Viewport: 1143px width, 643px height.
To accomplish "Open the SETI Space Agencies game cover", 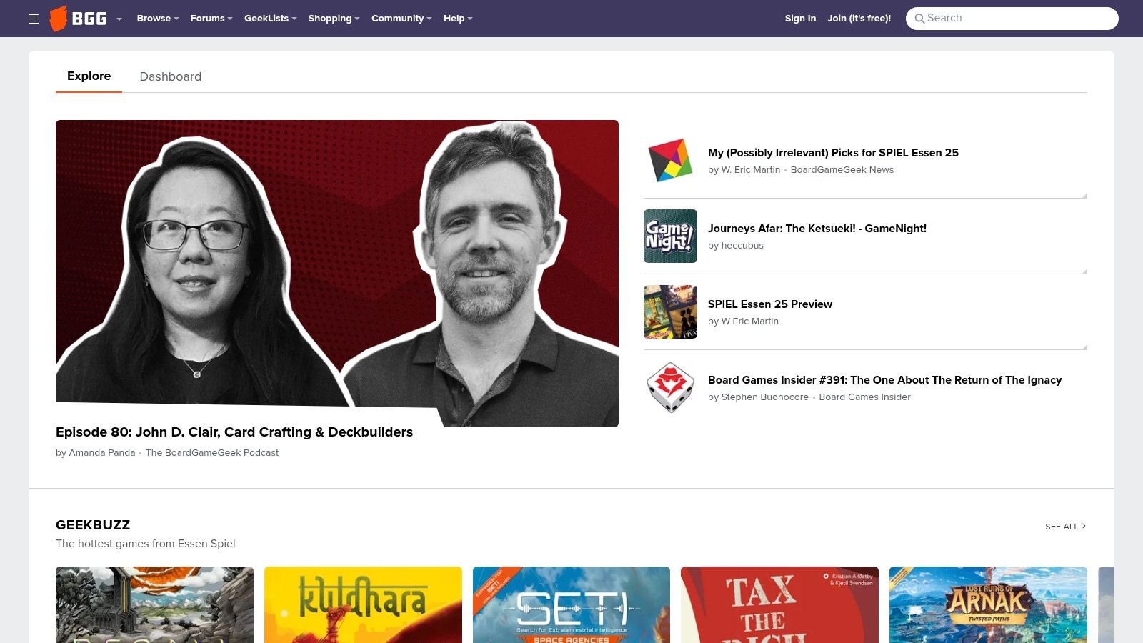I will [571, 605].
